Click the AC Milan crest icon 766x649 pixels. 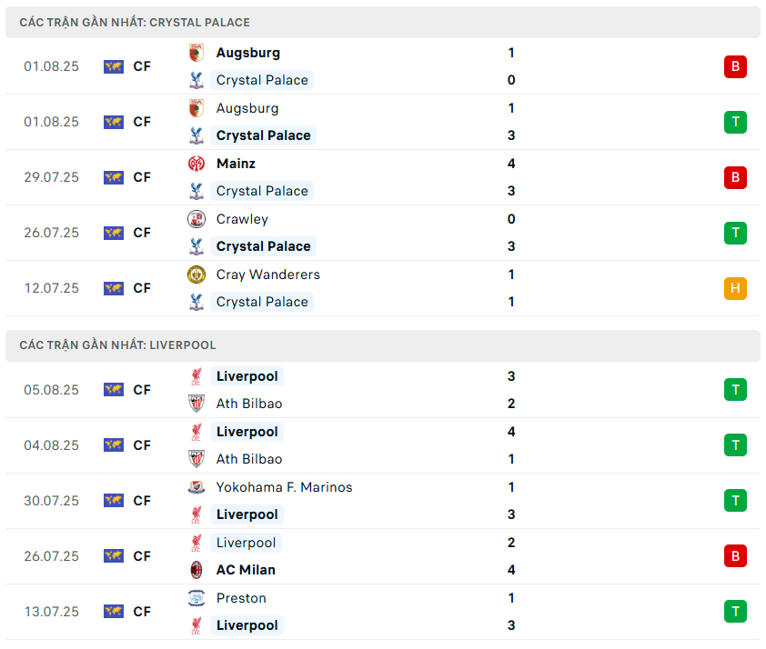[197, 570]
